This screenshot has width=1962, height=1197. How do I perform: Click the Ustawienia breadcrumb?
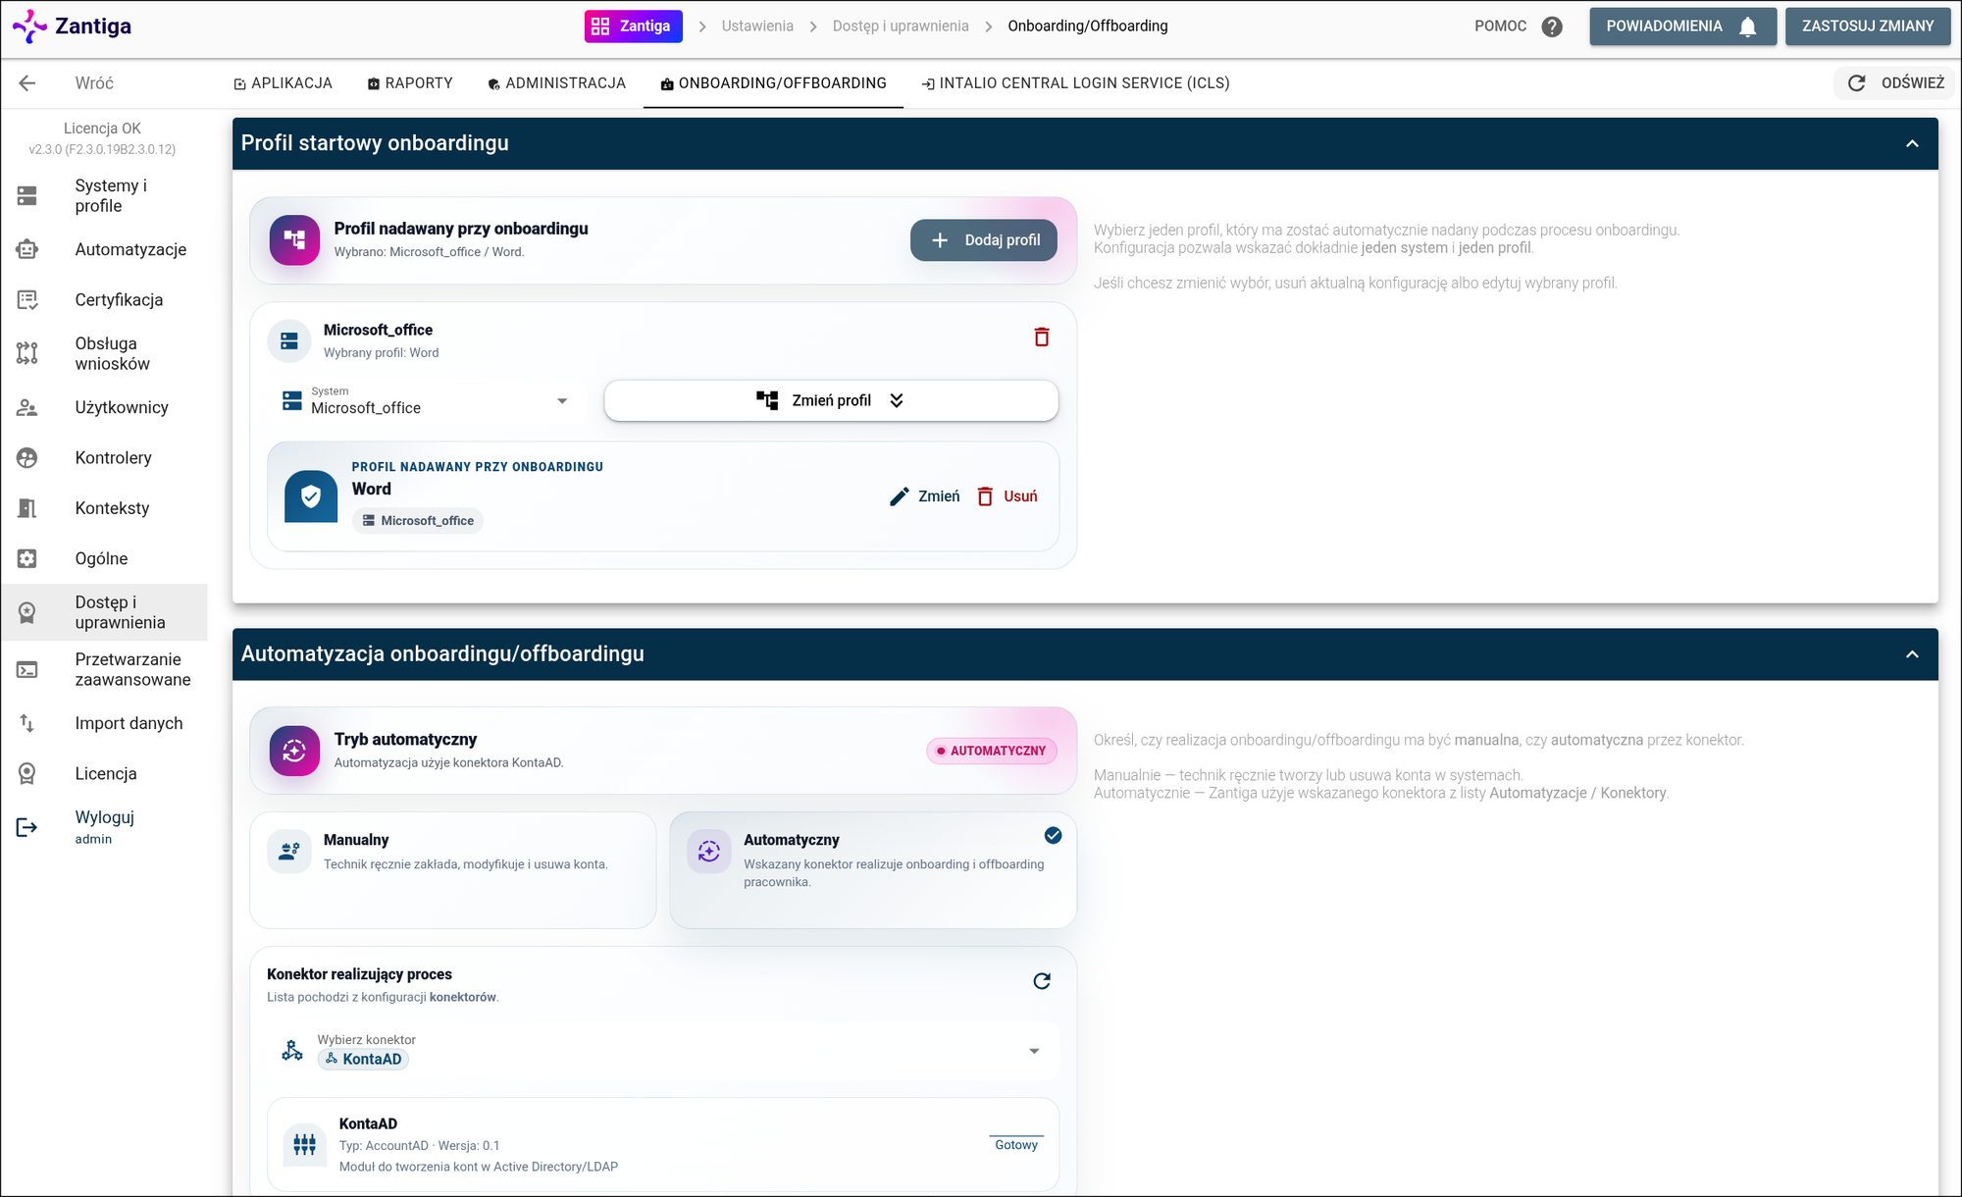tap(757, 26)
